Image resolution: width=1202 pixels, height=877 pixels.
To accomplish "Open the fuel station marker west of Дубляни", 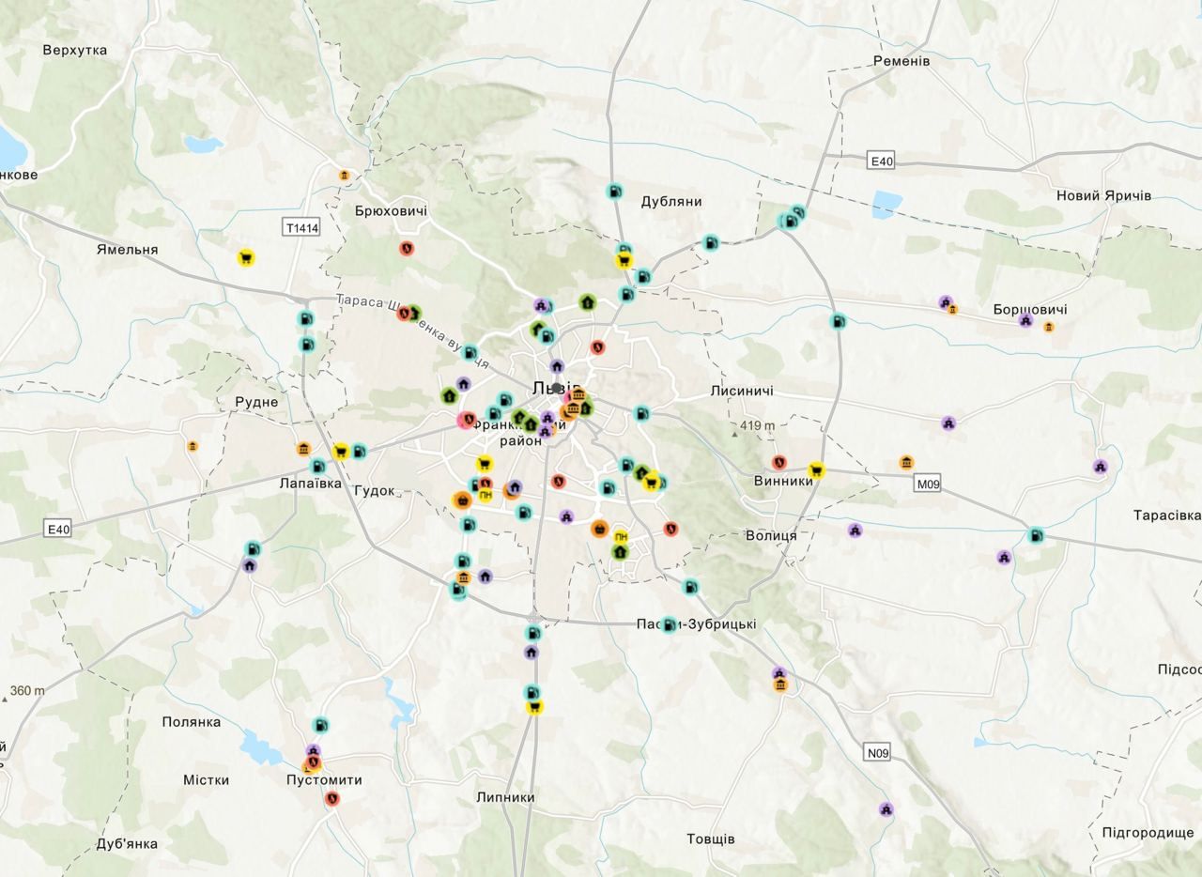I will [613, 192].
